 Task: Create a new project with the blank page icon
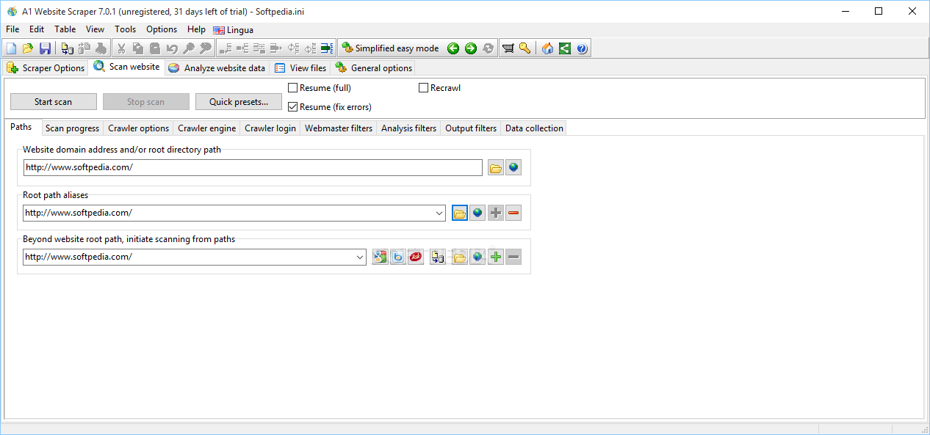point(11,48)
